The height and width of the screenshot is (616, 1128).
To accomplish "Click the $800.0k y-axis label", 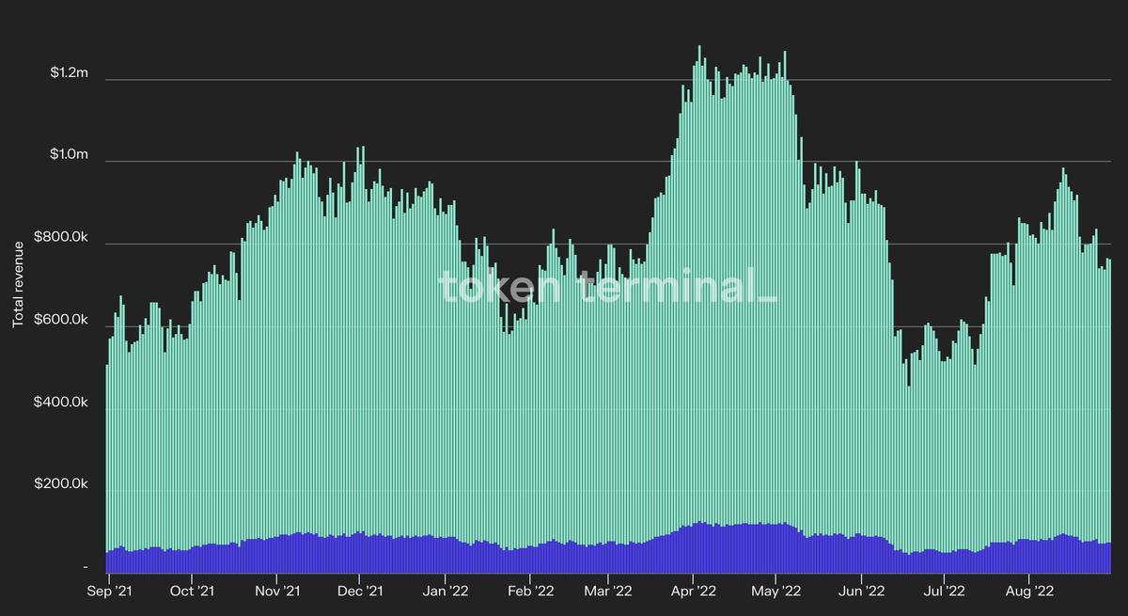I will coord(62,238).
